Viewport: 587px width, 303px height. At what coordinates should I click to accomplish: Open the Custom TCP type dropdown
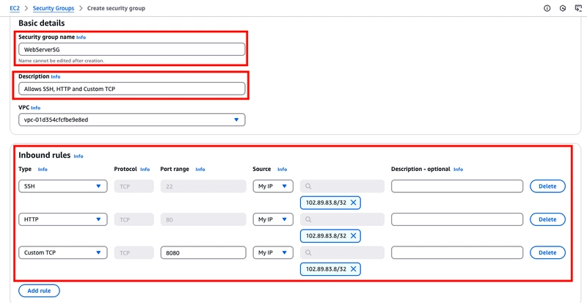click(63, 253)
